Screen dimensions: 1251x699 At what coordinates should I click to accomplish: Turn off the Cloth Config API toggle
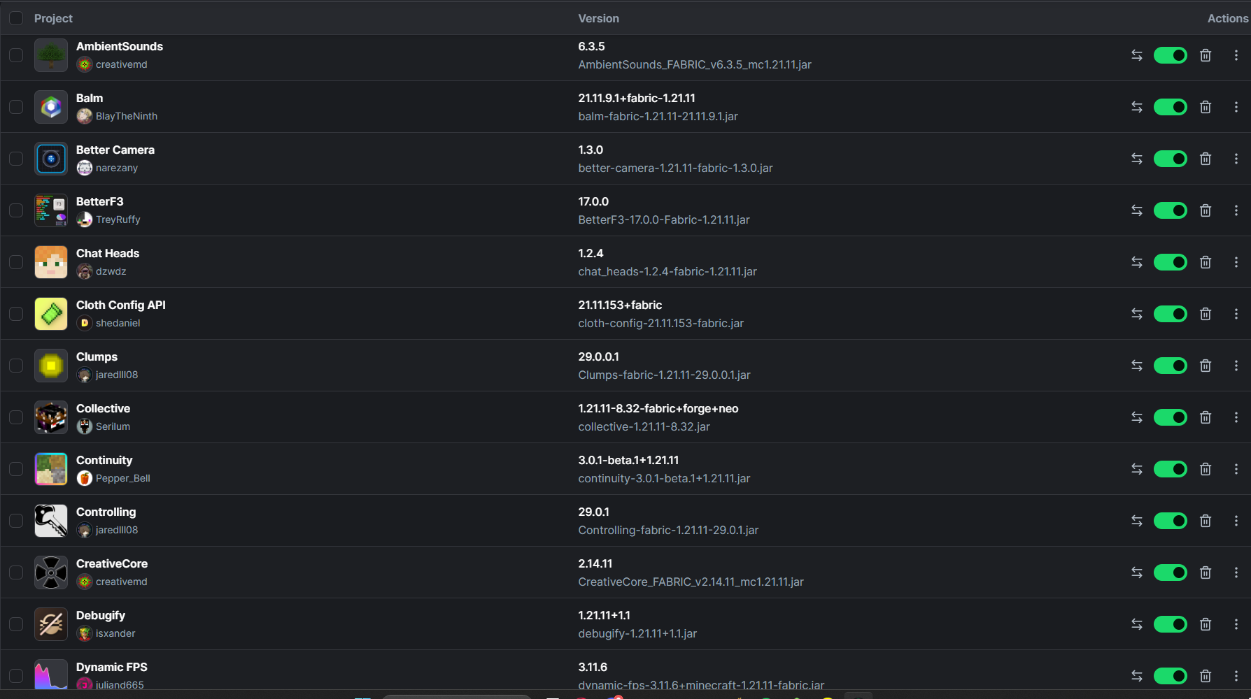click(1171, 314)
